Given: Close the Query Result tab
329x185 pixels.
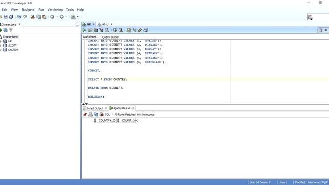Looking at the screenshot, I should [133, 108].
